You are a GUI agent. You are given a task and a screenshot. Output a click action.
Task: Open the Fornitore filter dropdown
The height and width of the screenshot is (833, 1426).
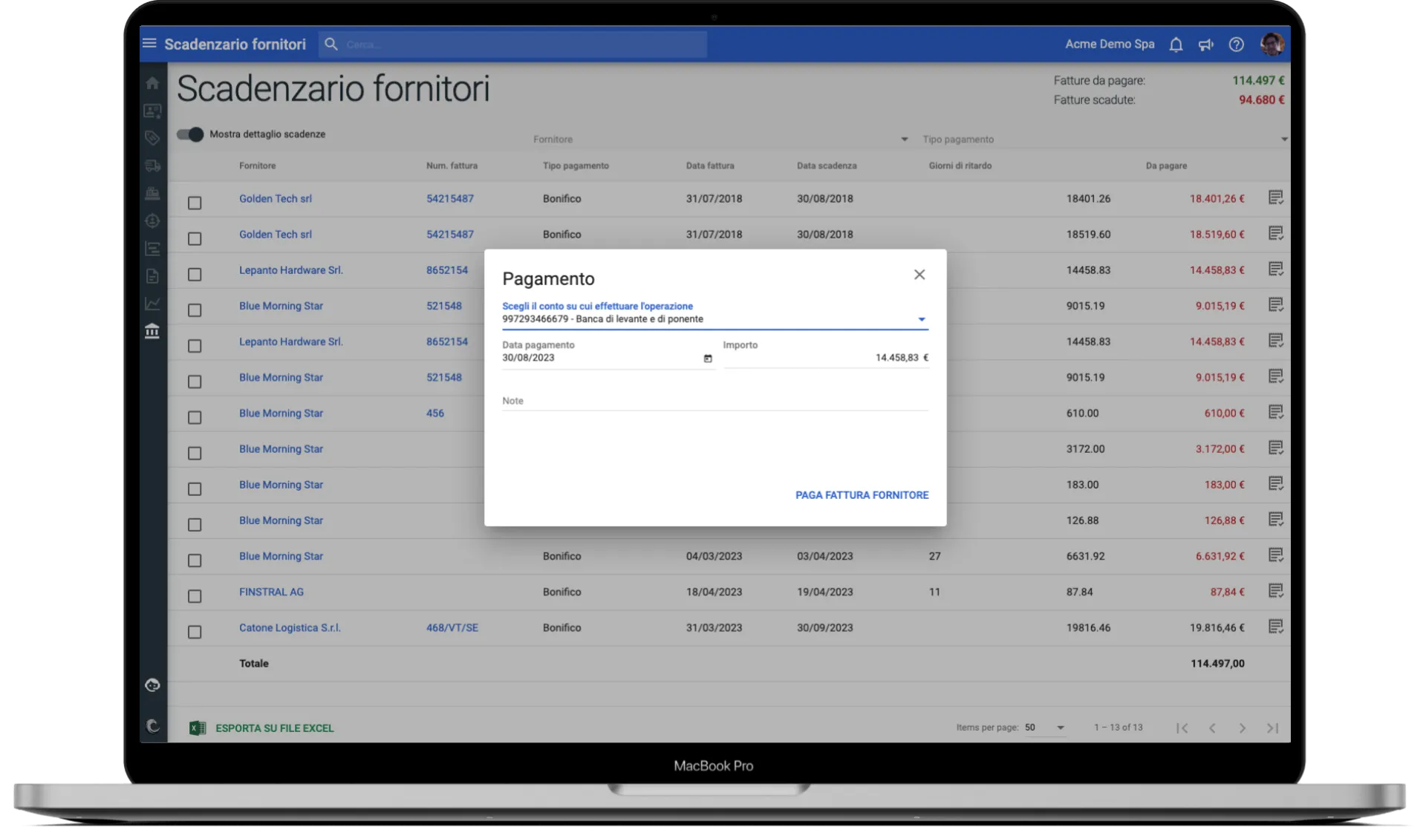[x=903, y=139]
